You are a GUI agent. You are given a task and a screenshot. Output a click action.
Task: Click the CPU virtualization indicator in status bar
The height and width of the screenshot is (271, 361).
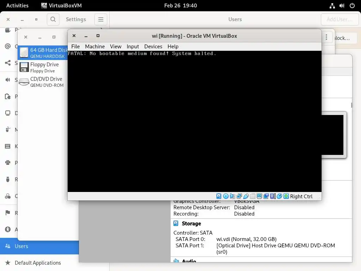click(273, 196)
